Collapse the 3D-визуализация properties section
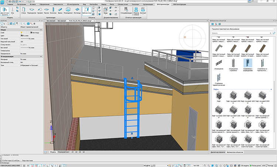277x167 pixels. pos(41,56)
